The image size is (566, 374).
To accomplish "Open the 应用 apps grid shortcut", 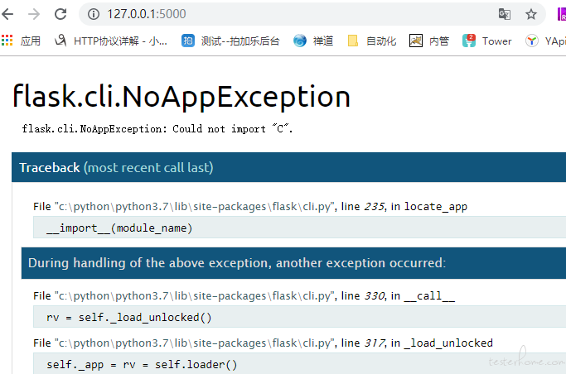I will click(x=21, y=41).
